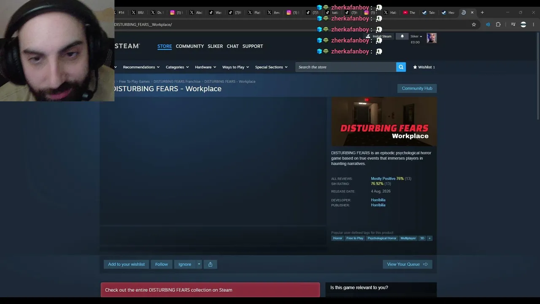The image size is (540, 304).
Task: Click the £0.00 wallet balance
Action: [x=415, y=42]
